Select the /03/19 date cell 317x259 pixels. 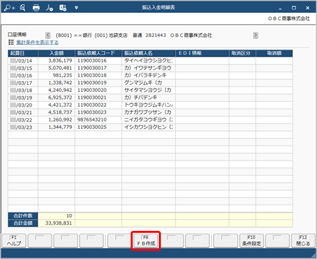click(x=23, y=97)
